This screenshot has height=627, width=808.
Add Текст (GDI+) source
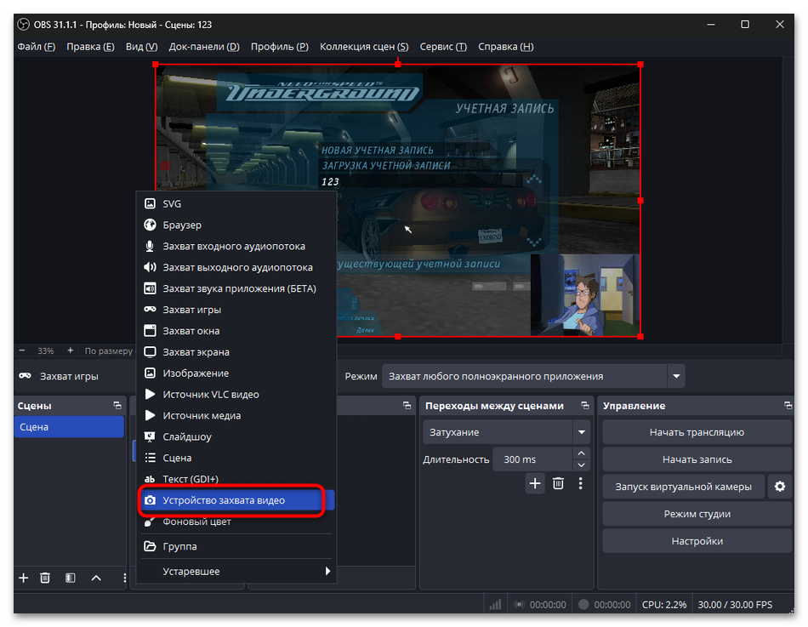(237, 478)
